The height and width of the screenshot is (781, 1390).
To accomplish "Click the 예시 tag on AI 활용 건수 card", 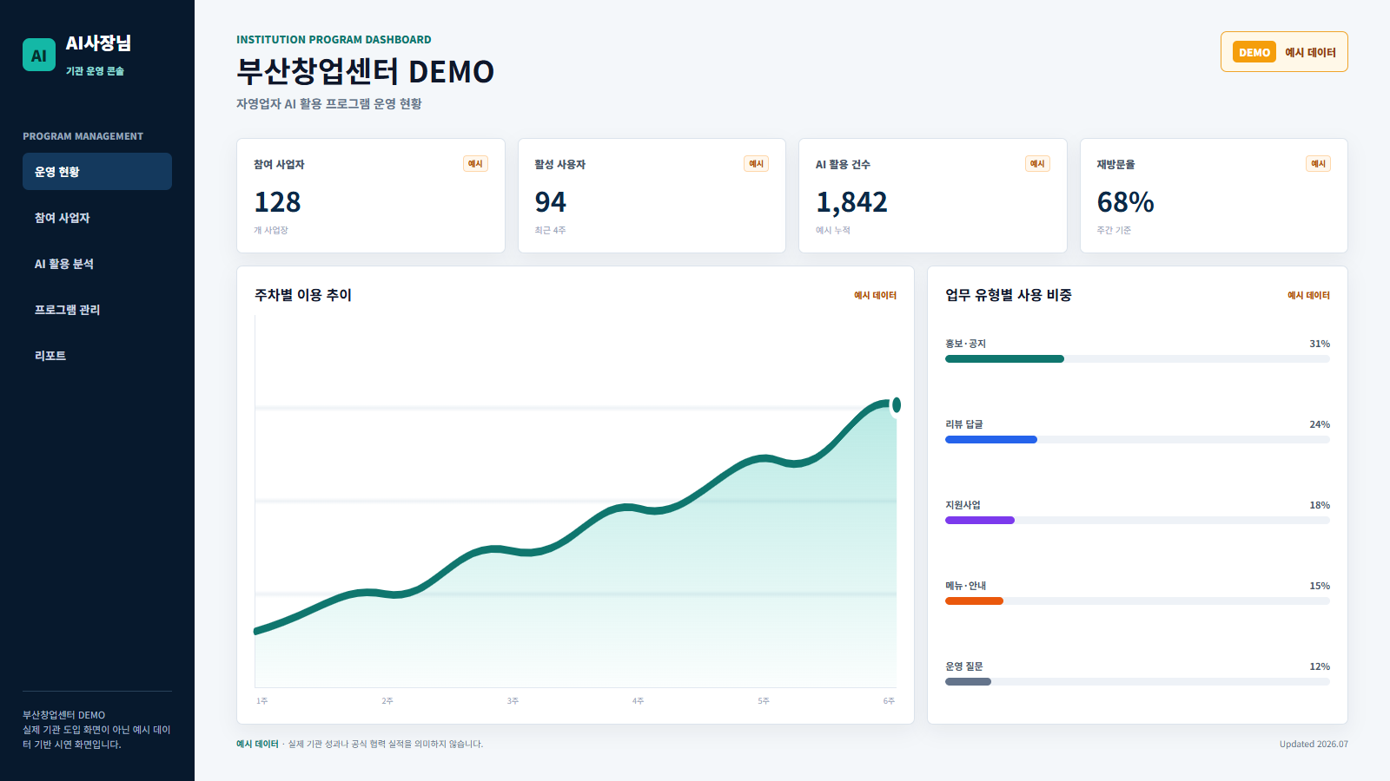I will click(1037, 164).
